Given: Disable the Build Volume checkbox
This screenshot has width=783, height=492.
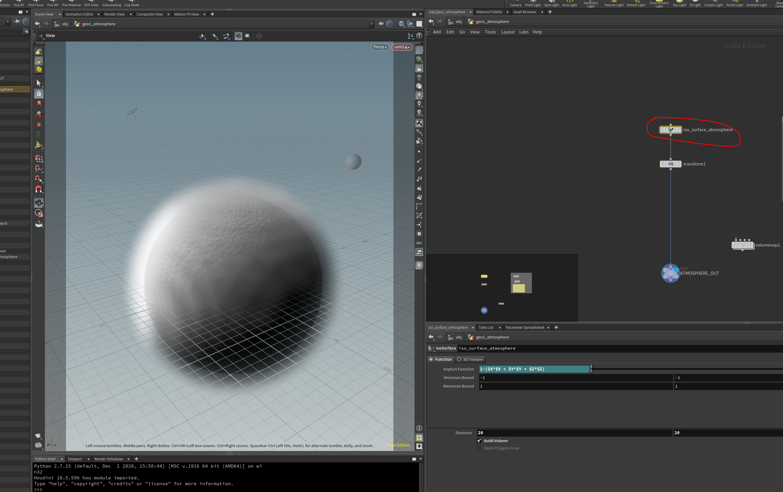Looking at the screenshot, I should click(479, 441).
